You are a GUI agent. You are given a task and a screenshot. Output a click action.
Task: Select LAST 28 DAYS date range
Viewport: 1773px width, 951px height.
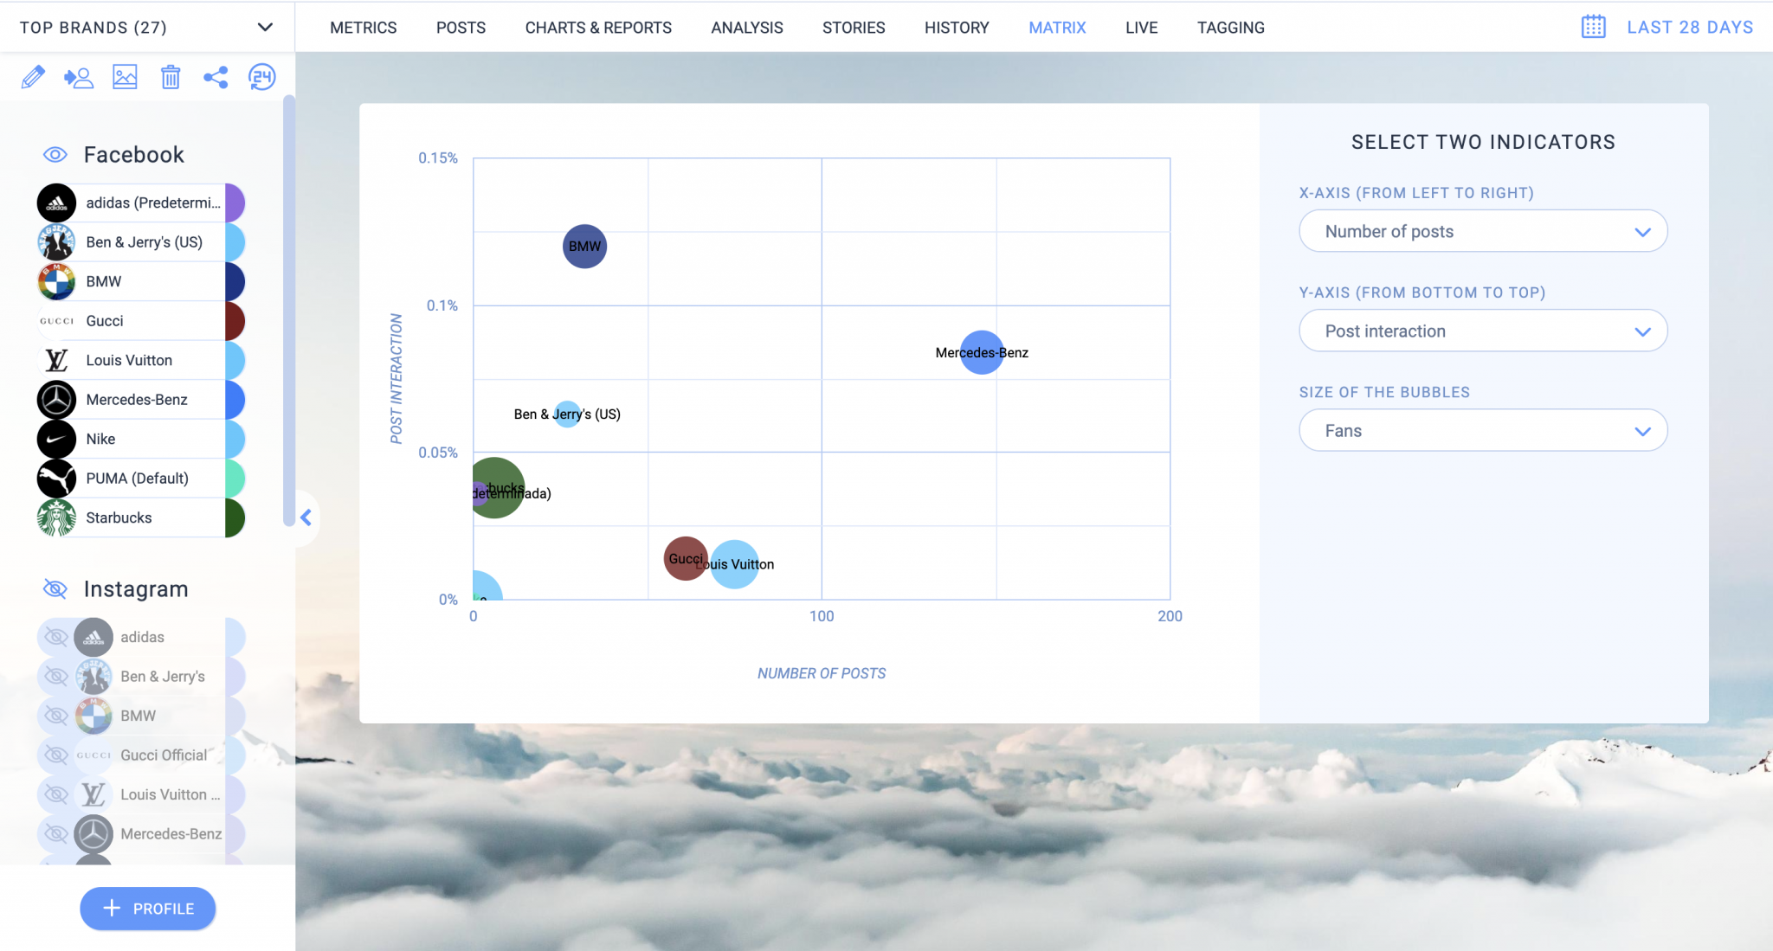coord(1690,27)
